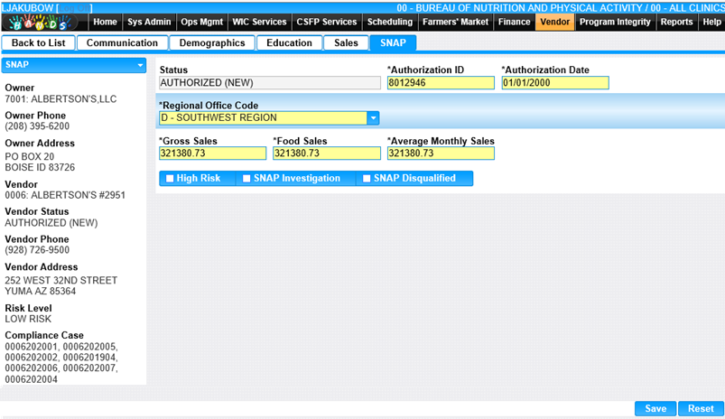Select the highlighted Vendor menu
725x419 pixels.
(555, 22)
